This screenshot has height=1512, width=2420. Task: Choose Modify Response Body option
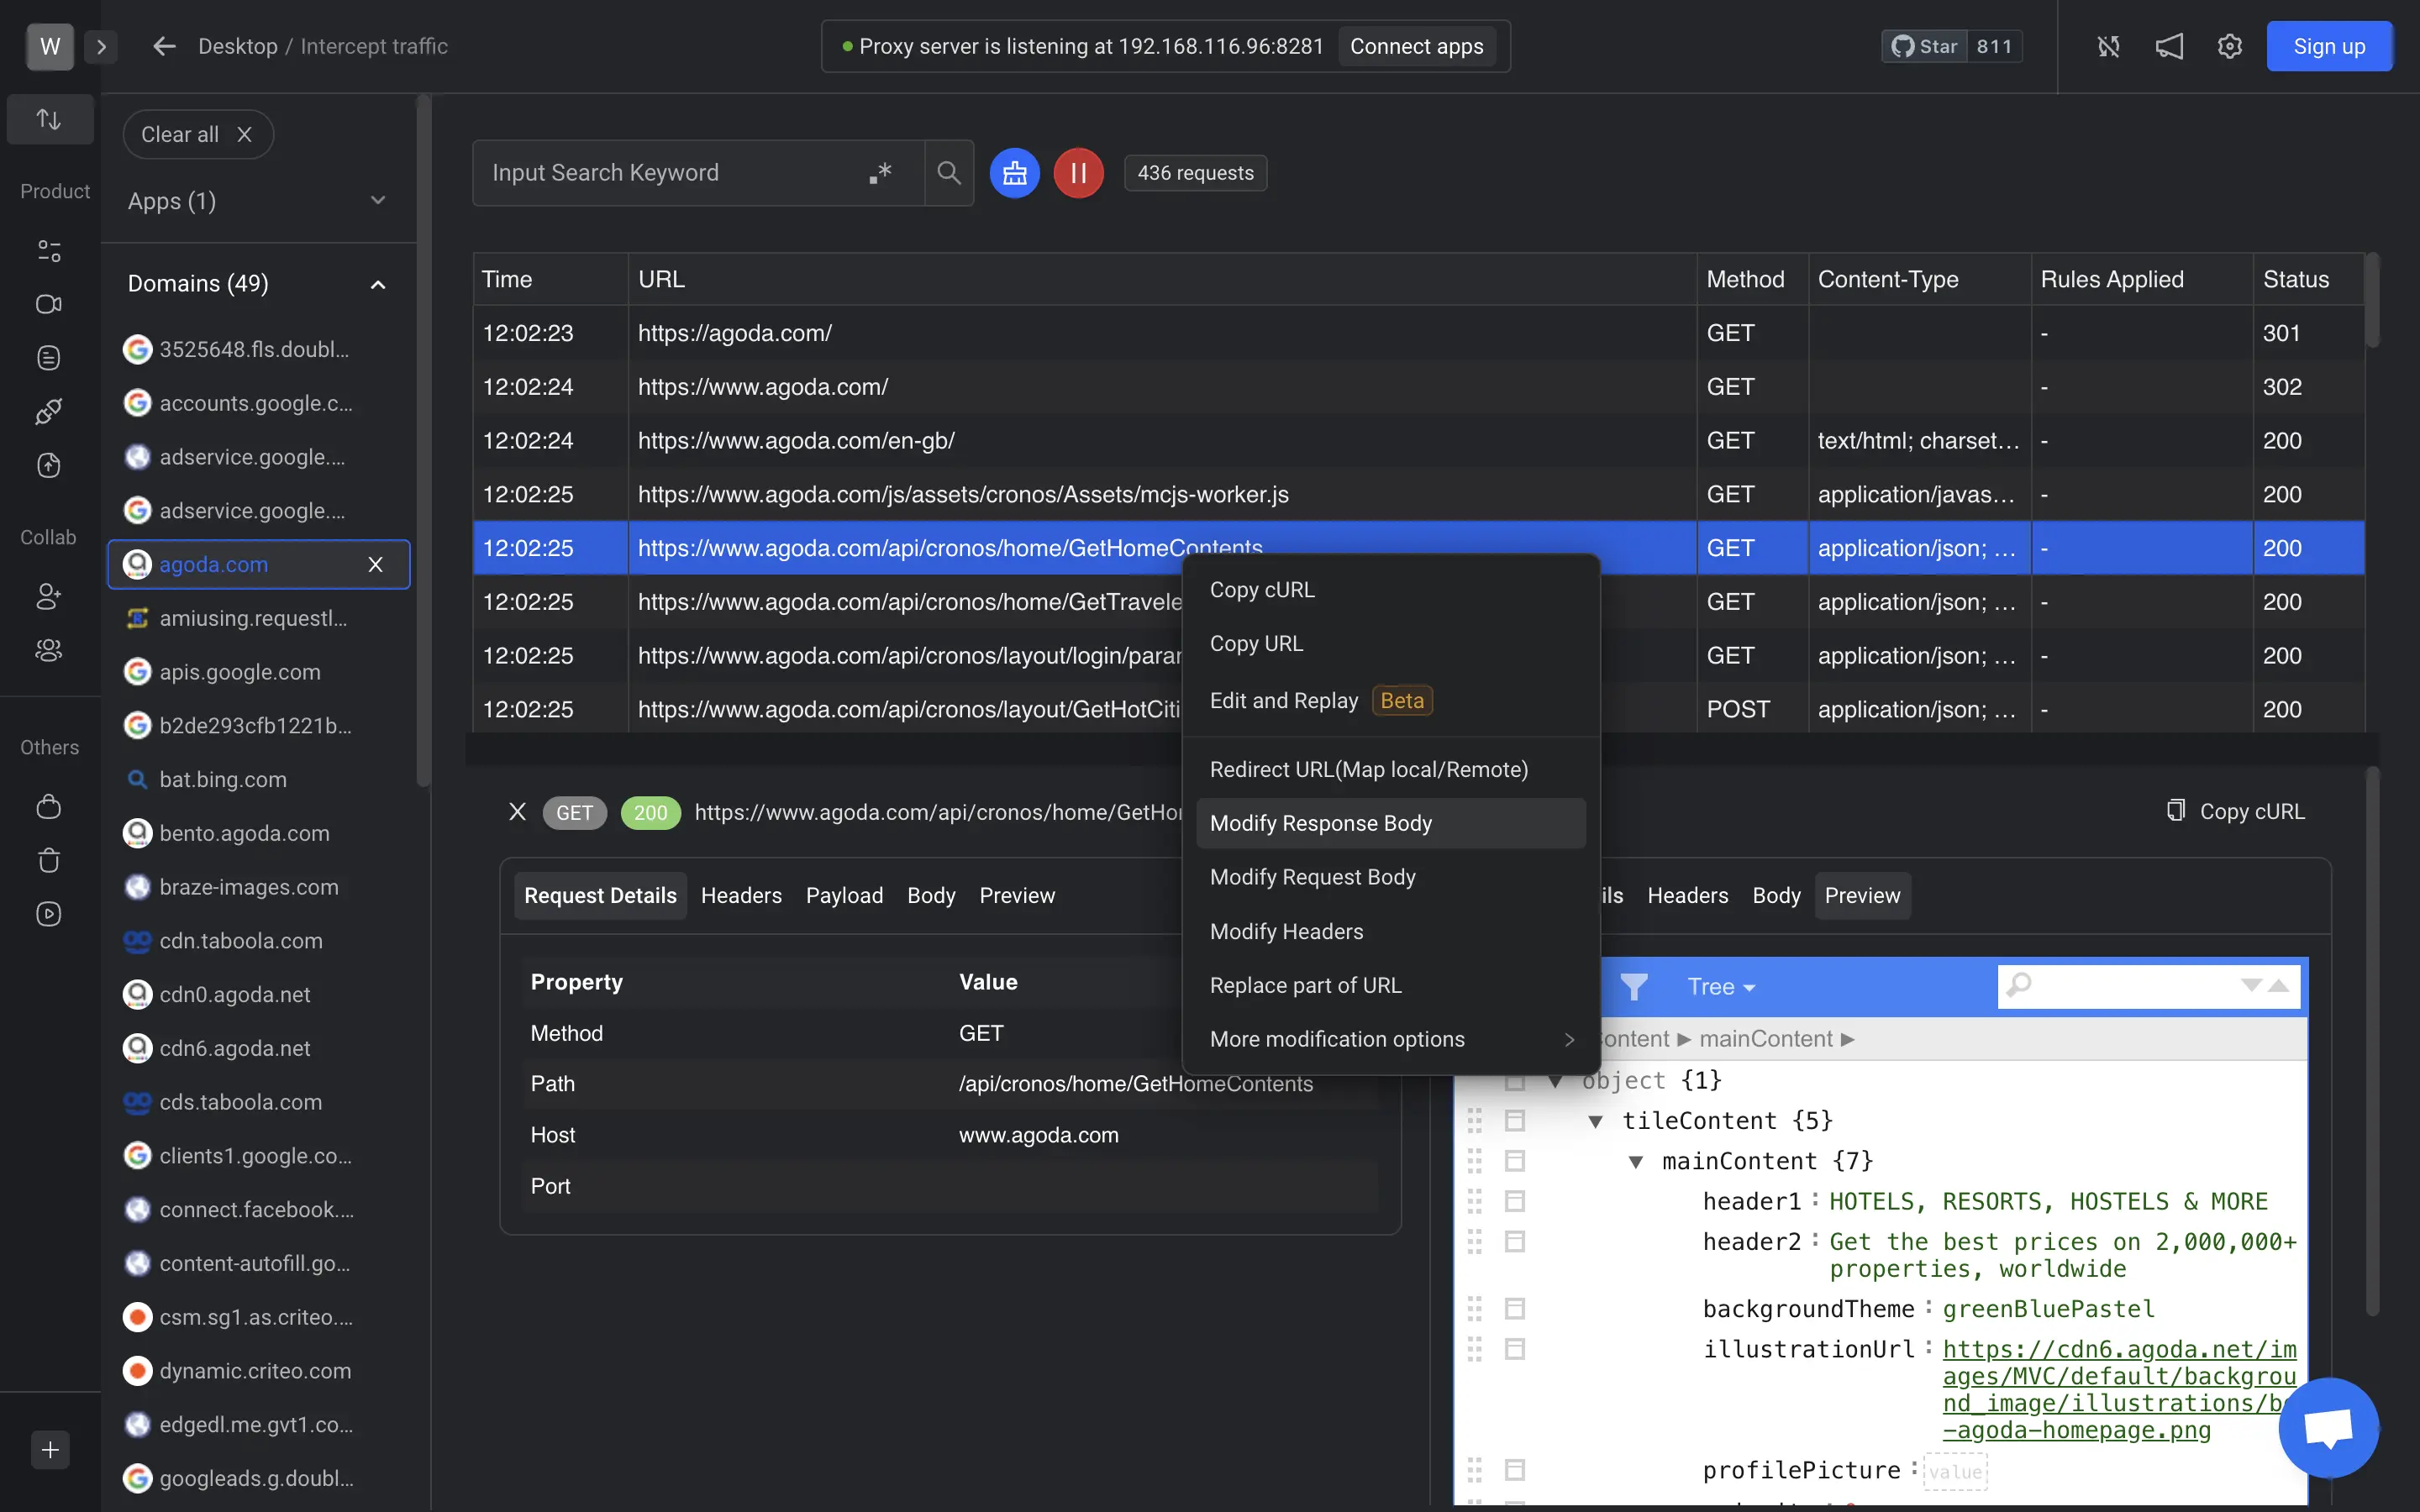(1391, 823)
